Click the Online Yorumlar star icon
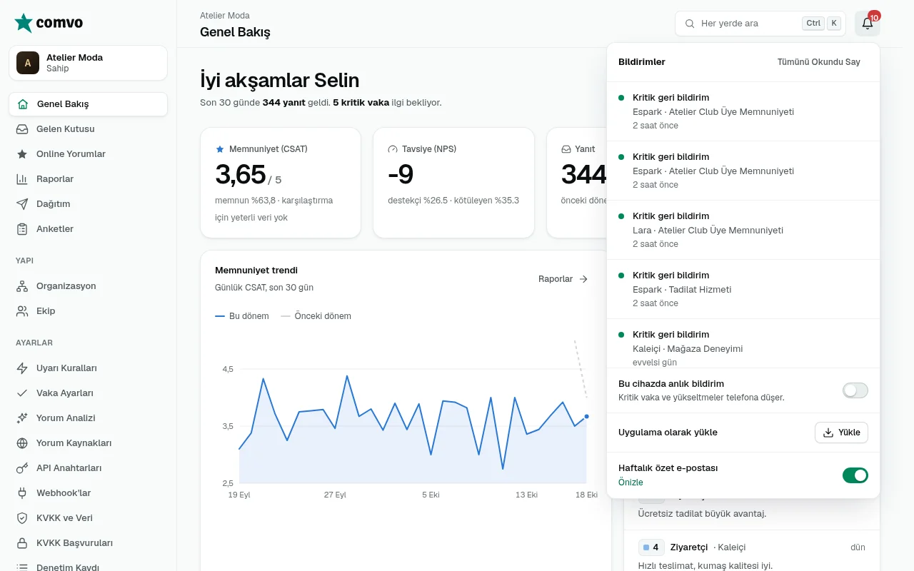This screenshot has width=914, height=571. coord(22,154)
